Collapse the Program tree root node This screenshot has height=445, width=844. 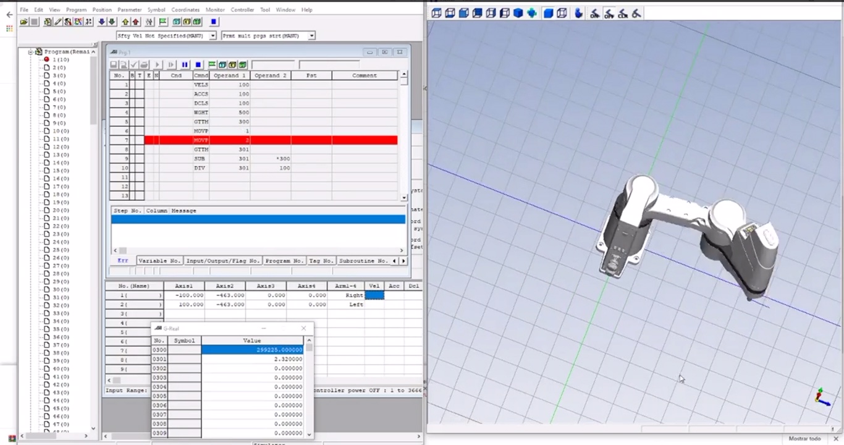point(30,52)
